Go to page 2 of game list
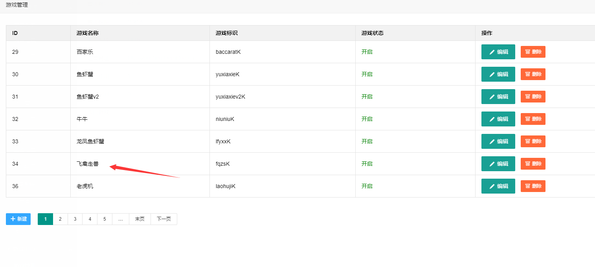Viewport: 595px width, 267px height. click(60, 219)
